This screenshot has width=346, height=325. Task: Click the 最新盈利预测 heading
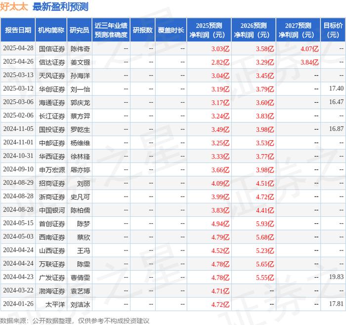coord(60,6)
